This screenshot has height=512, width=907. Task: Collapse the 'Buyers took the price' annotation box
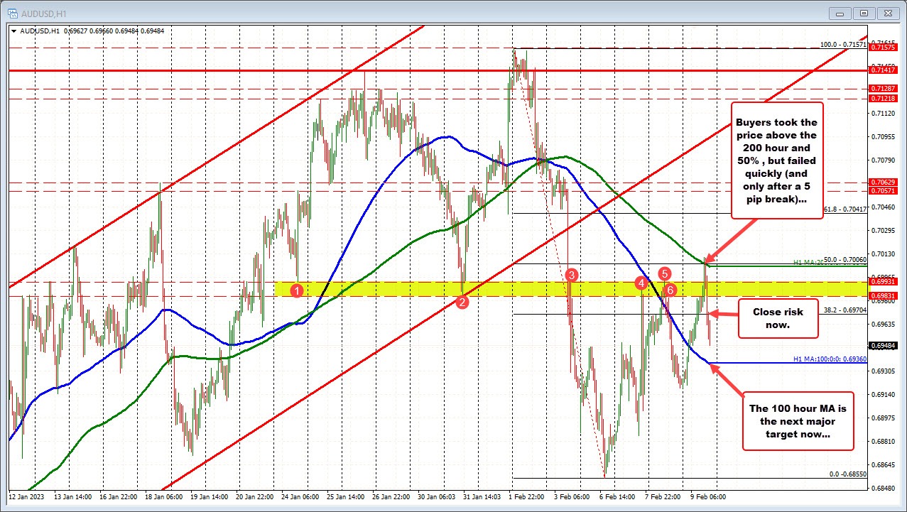click(777, 160)
